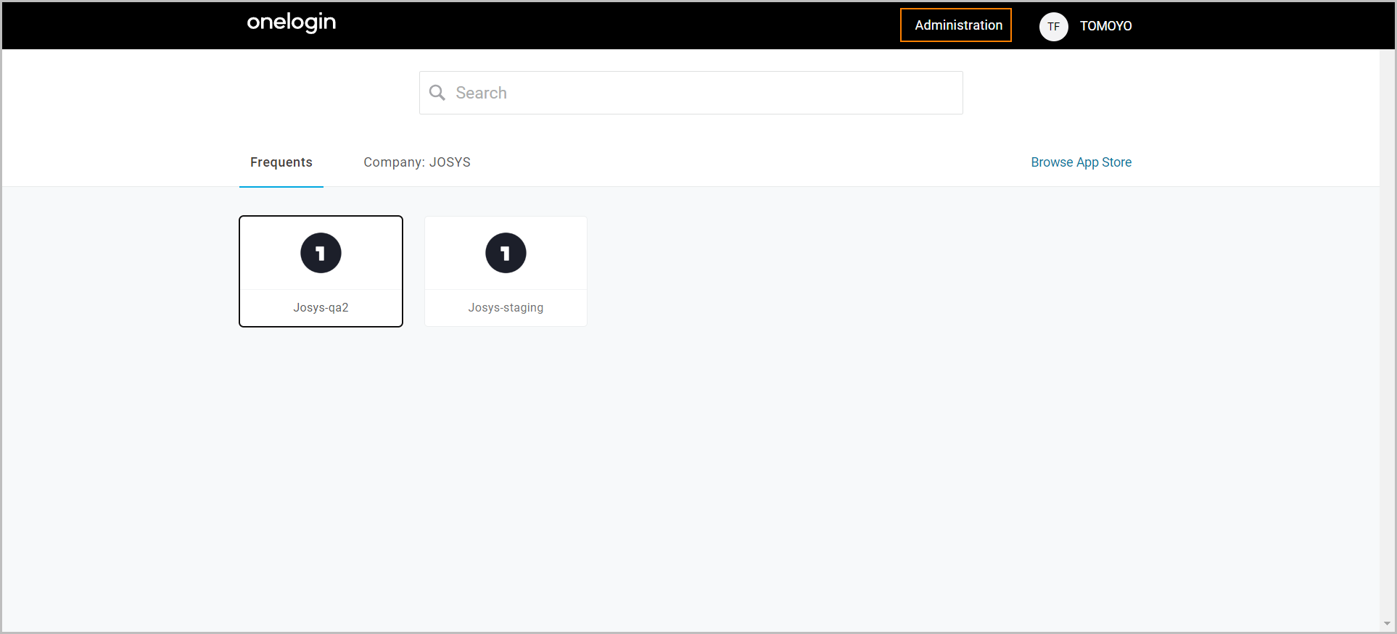Switch to the Company: JOSYS tab
This screenshot has height=634, width=1397.
coord(417,162)
